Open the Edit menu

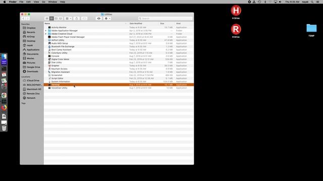(x=28, y=2)
